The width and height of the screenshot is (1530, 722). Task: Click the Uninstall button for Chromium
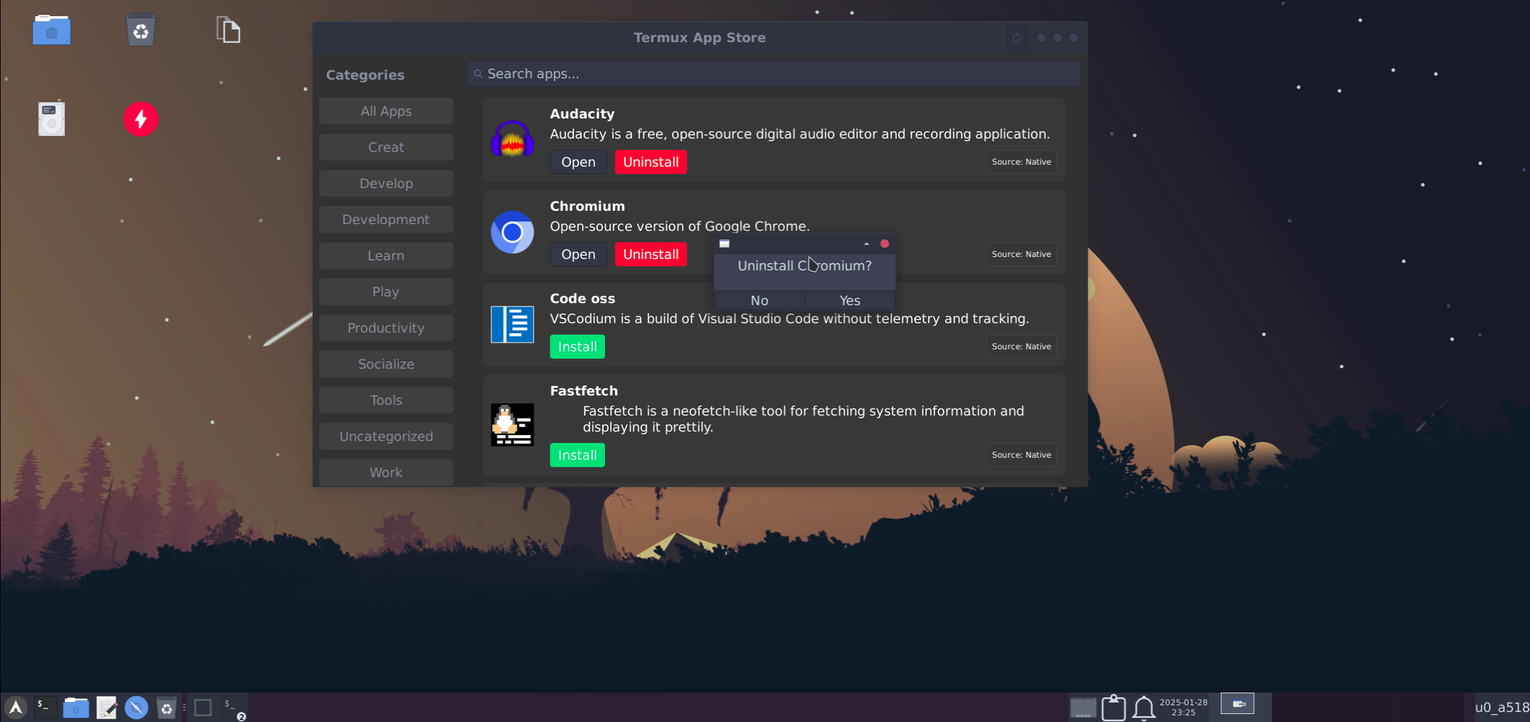pyautogui.click(x=651, y=254)
